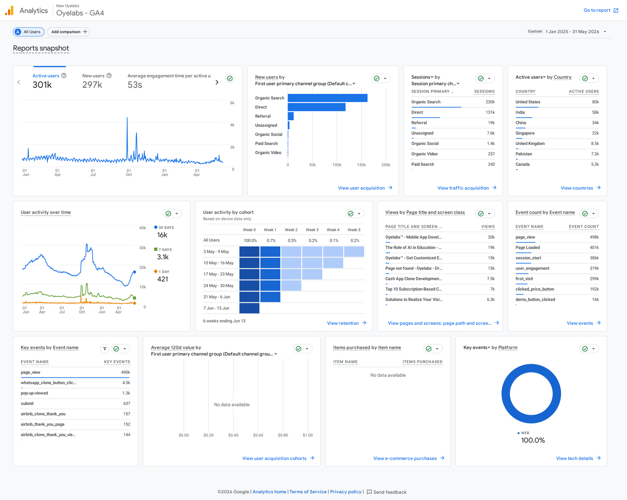This screenshot has width=627, height=500.
Task: Click View countries link
Action: pos(580,188)
